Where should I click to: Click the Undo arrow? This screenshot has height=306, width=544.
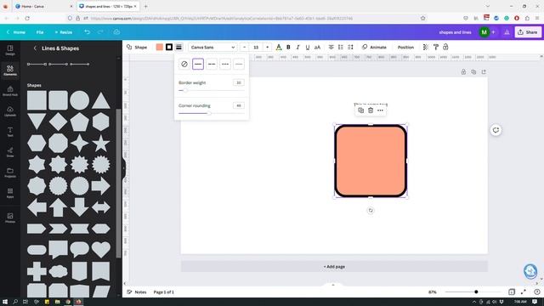[87, 32]
